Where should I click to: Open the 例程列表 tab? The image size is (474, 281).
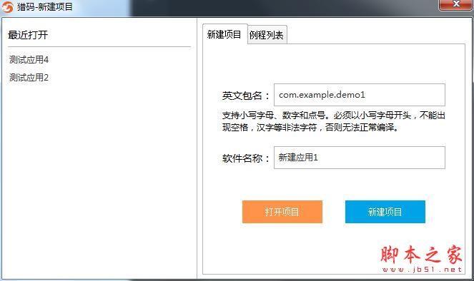coord(267,35)
